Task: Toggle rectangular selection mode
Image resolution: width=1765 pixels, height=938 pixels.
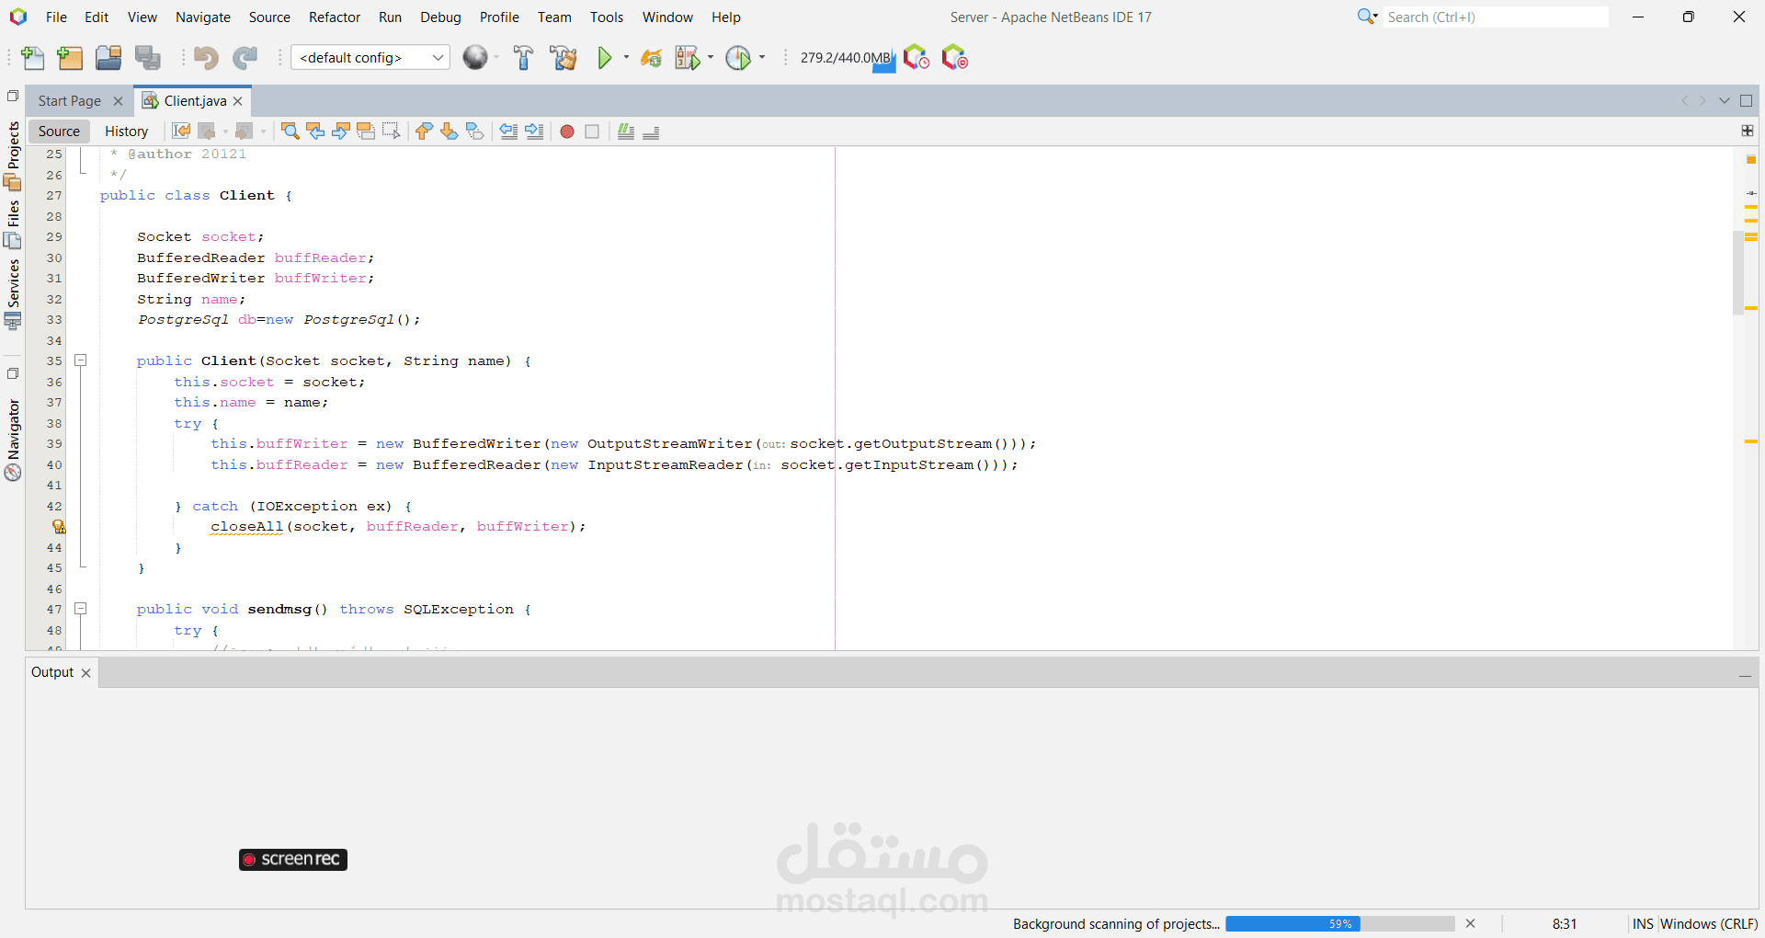Action: [391, 132]
